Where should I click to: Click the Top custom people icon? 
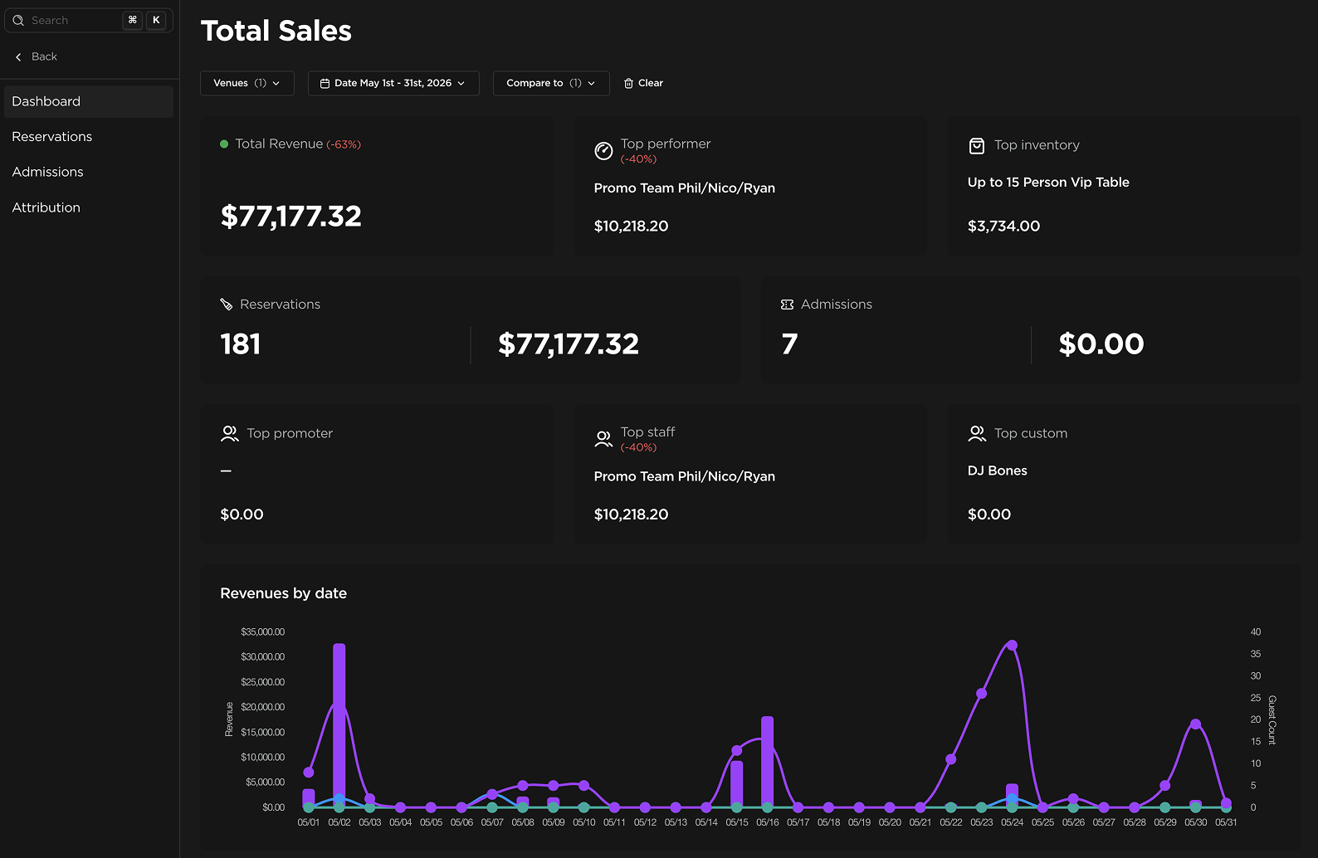point(977,433)
